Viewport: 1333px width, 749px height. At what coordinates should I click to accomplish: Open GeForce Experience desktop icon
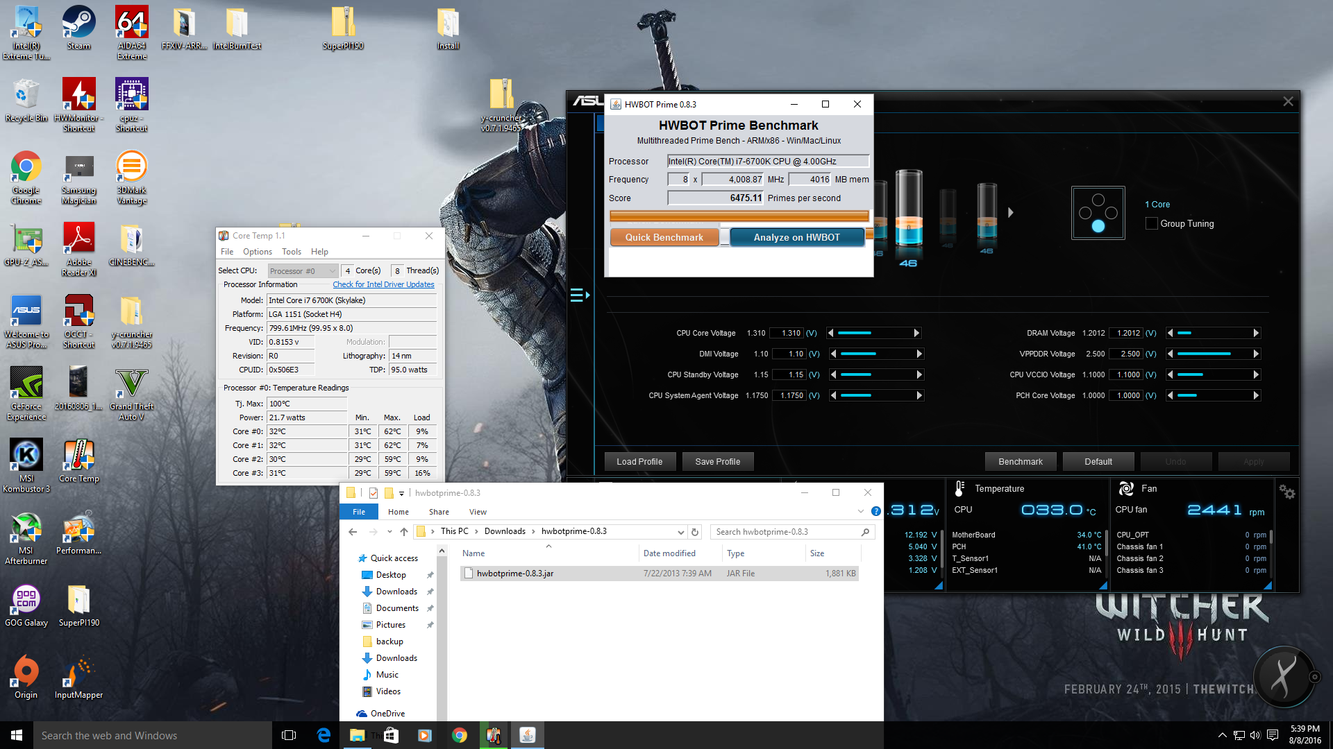26,393
